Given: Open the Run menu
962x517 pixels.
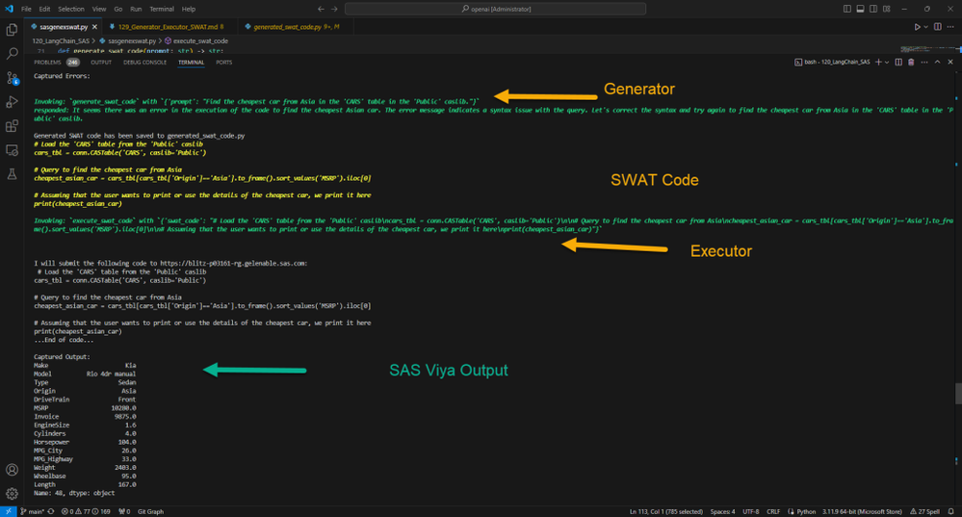Looking at the screenshot, I should tap(136, 9).
